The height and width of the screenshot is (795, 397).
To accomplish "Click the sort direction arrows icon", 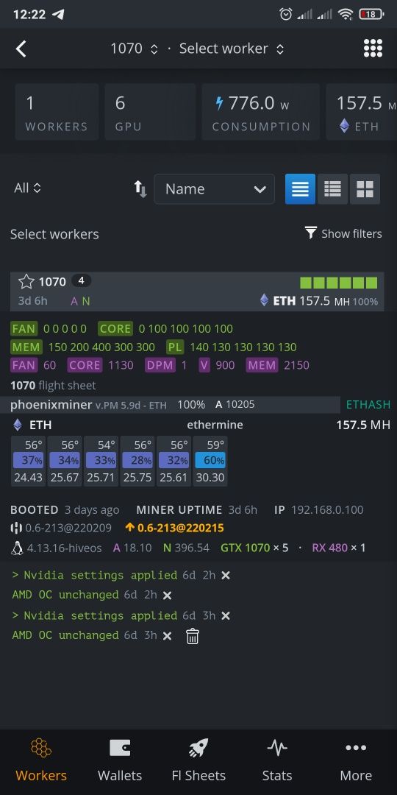I will pyautogui.click(x=140, y=189).
